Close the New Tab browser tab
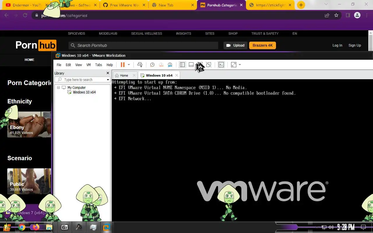373x233 pixels. 193,5
